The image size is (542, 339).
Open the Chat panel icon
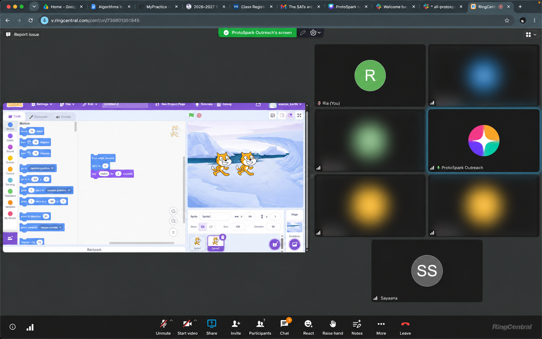point(284,324)
